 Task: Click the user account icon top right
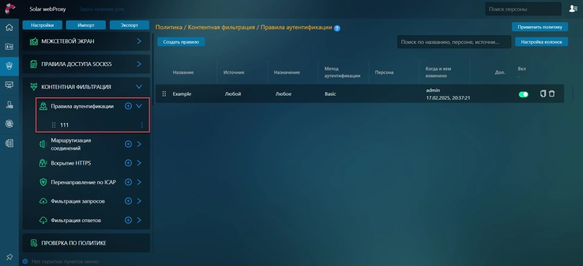(573, 9)
